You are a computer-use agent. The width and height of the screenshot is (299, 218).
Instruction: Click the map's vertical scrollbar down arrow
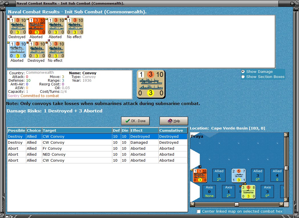click(286, 200)
